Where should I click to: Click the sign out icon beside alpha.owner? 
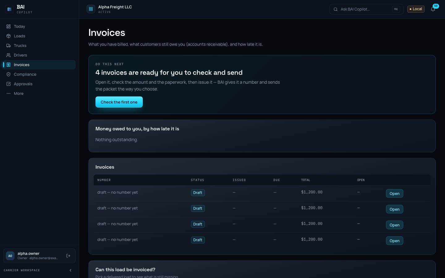tap(68, 256)
